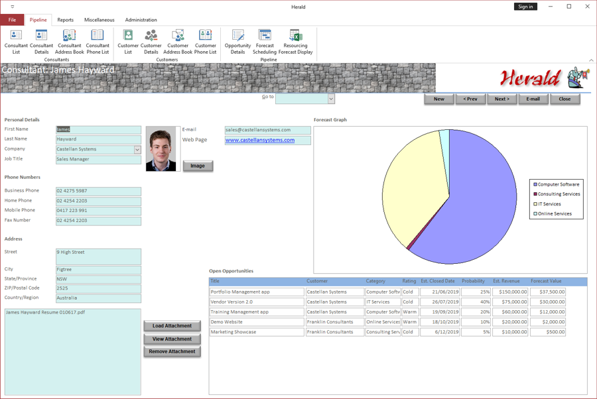Click the Image button
The height and width of the screenshot is (399, 597).
pos(198,166)
